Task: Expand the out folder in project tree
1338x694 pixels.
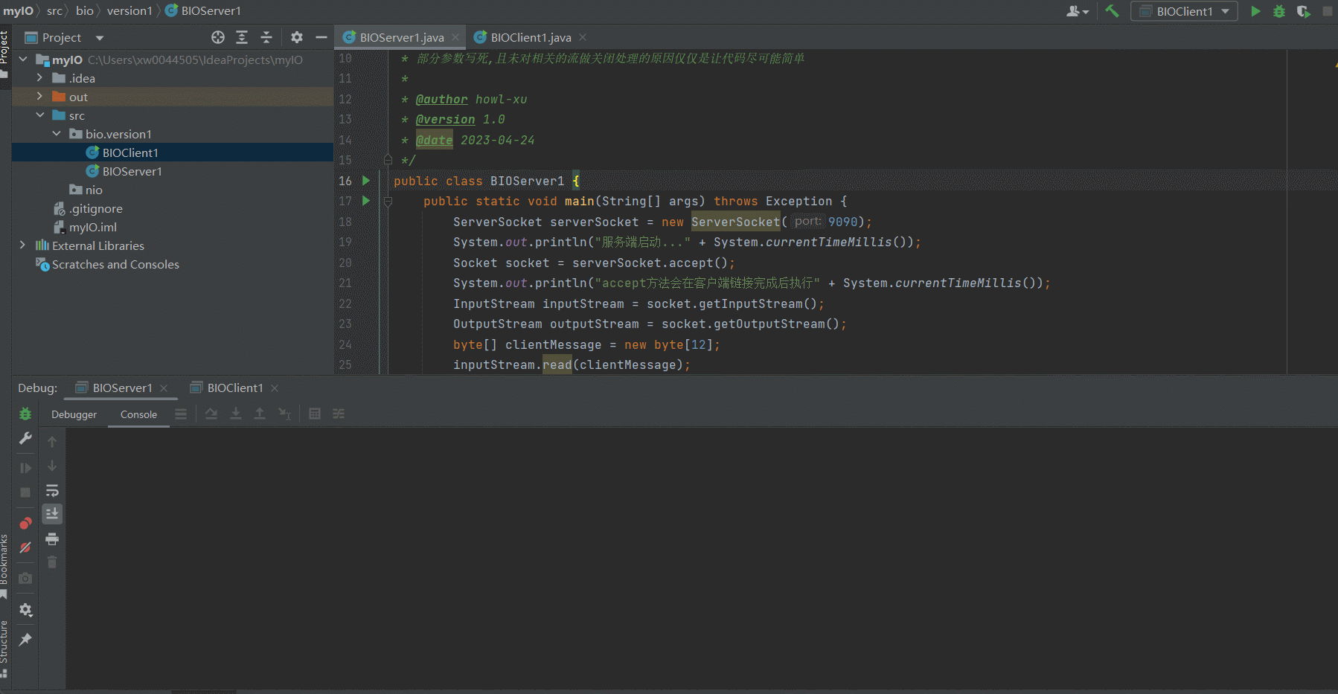Action: tap(39, 97)
